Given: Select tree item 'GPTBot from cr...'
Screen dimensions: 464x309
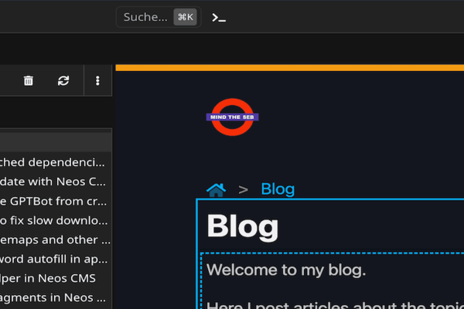Looking at the screenshot, I should point(53,201).
